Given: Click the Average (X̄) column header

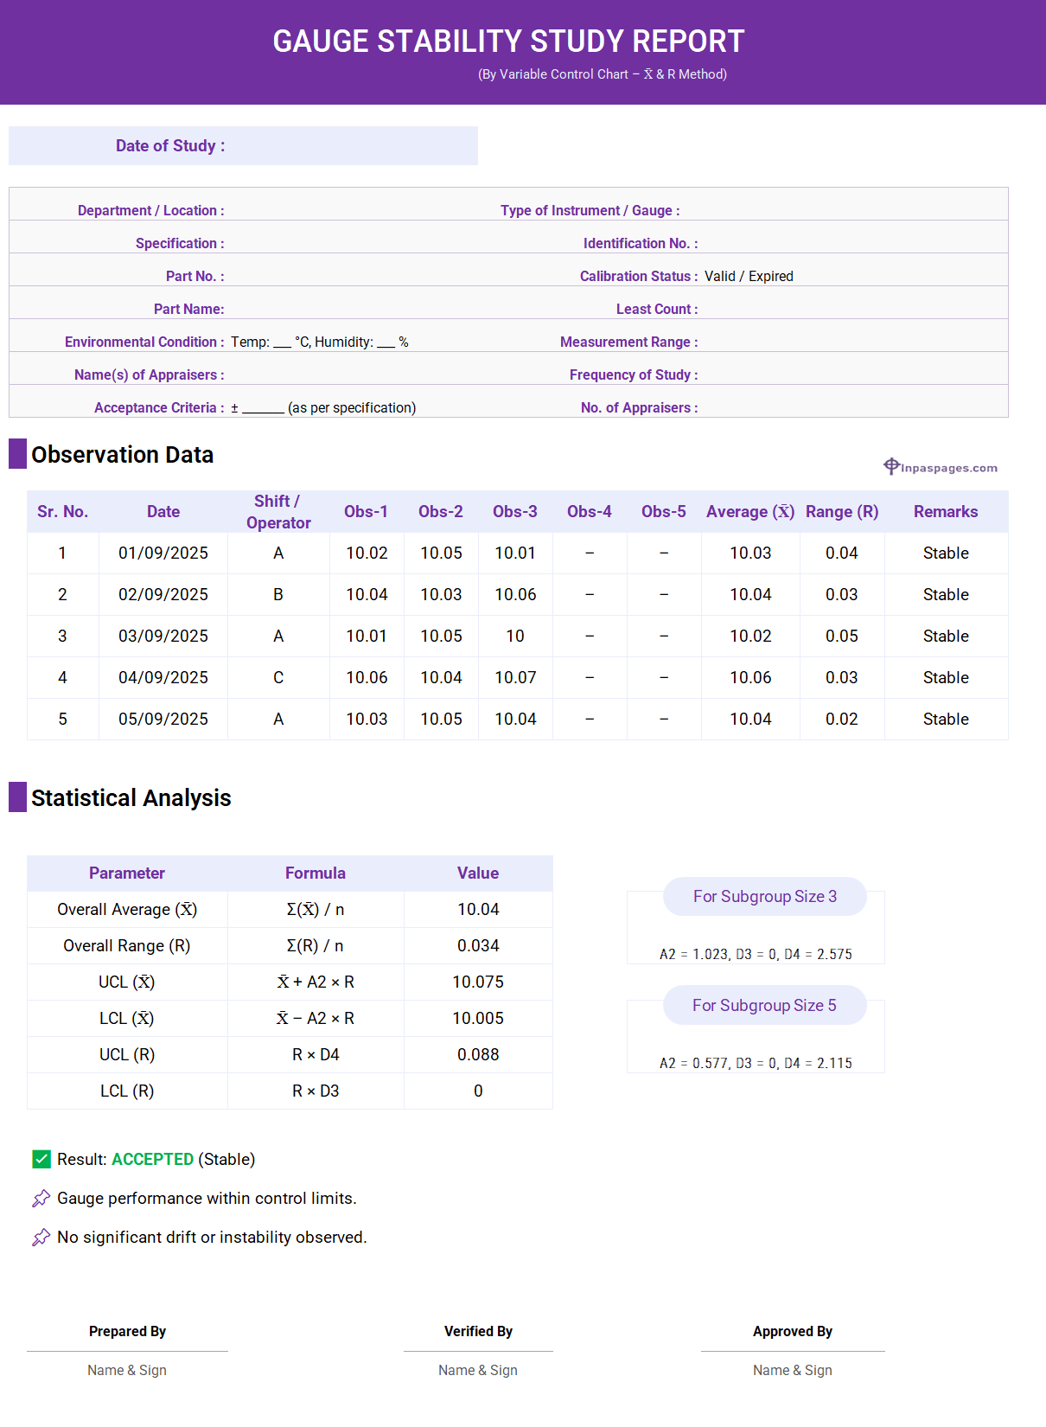Looking at the screenshot, I should 749,512.
